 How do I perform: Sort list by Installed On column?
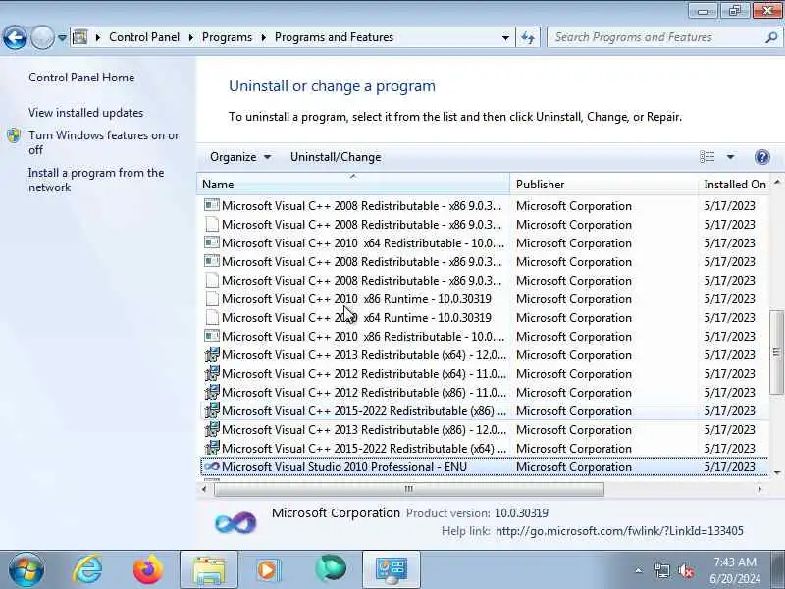[734, 185]
